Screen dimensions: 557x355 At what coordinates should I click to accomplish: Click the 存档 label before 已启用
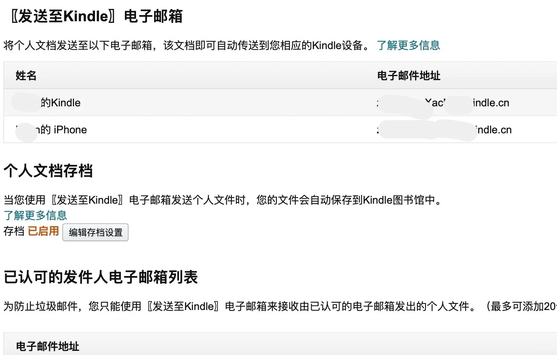[x=14, y=231]
